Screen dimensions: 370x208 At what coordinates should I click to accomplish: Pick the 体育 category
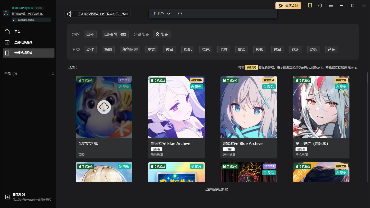278,49
